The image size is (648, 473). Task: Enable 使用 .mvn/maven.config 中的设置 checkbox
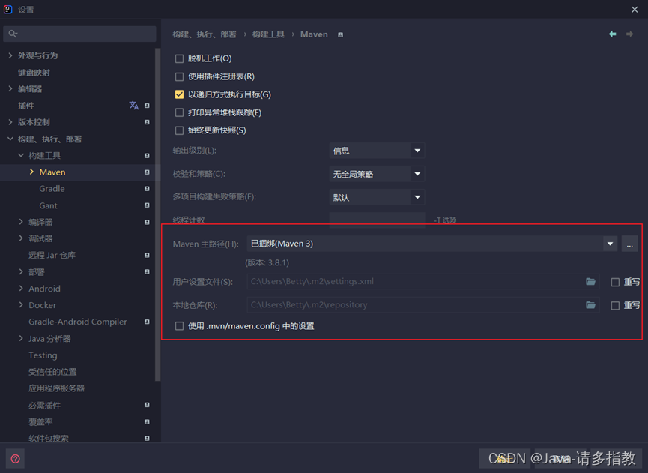coord(179,326)
